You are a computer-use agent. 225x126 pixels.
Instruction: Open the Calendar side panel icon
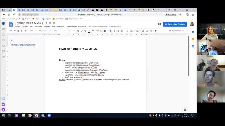[193, 32]
